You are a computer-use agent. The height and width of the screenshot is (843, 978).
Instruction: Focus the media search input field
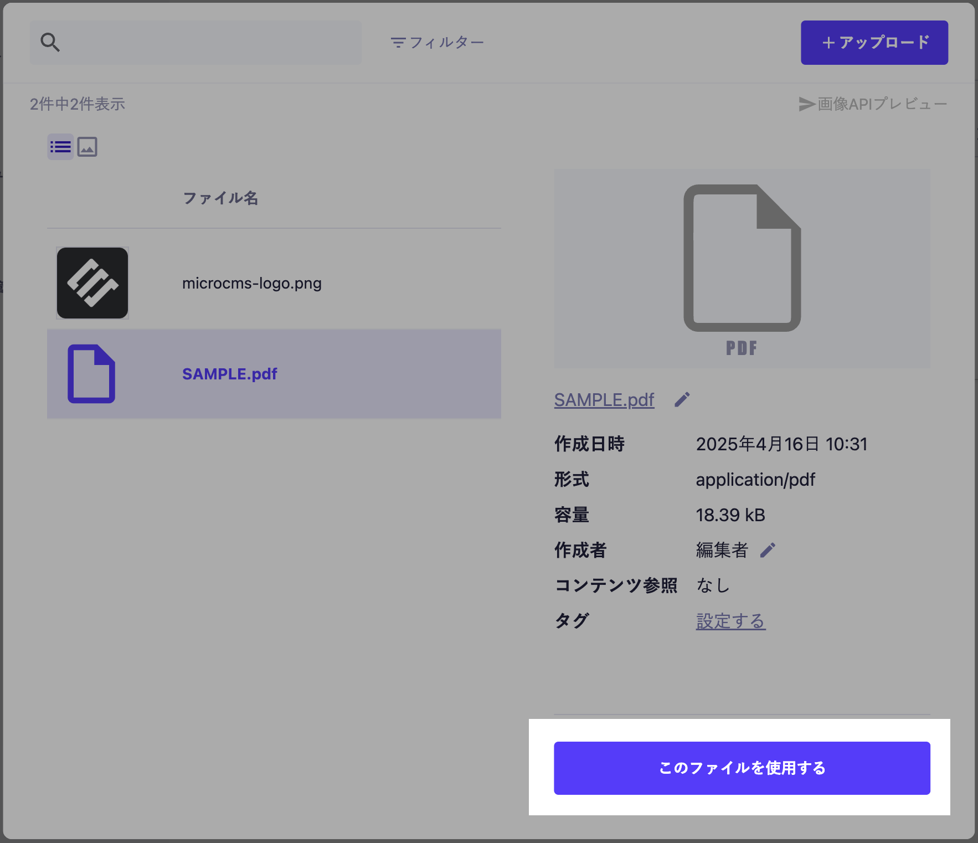(210, 43)
